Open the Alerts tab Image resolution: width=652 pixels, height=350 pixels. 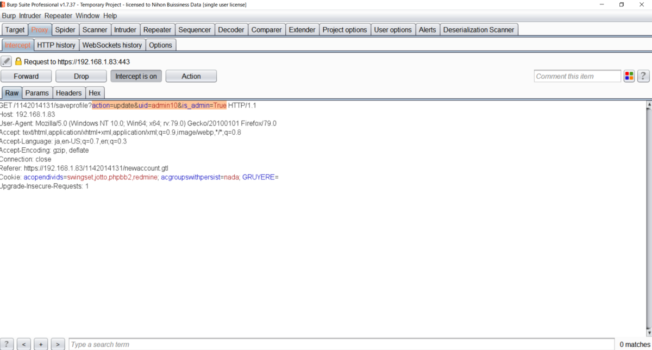[428, 29]
